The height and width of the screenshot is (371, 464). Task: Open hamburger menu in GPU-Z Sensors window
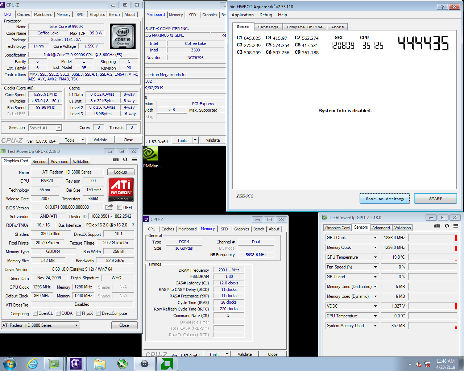point(456,226)
